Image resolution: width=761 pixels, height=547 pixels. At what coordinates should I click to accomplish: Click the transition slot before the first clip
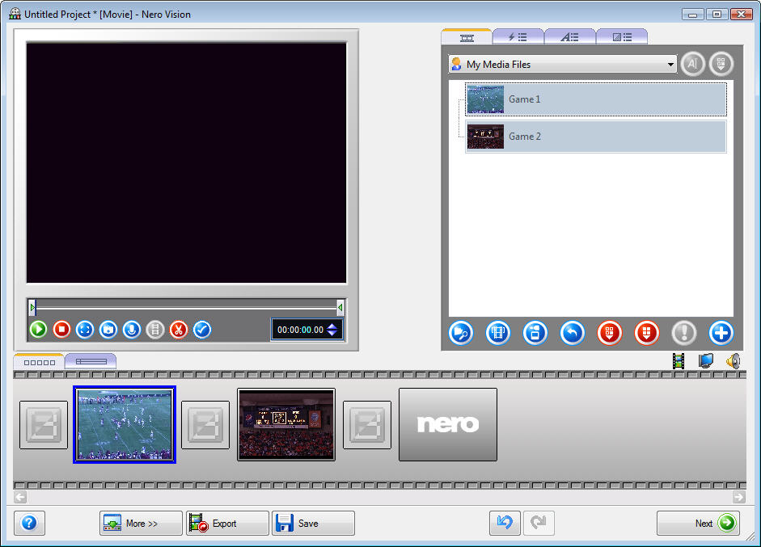click(44, 425)
